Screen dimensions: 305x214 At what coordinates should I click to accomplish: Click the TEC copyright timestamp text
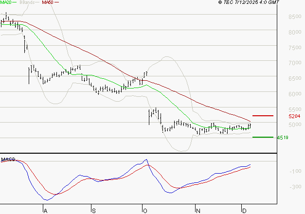point(249,2)
